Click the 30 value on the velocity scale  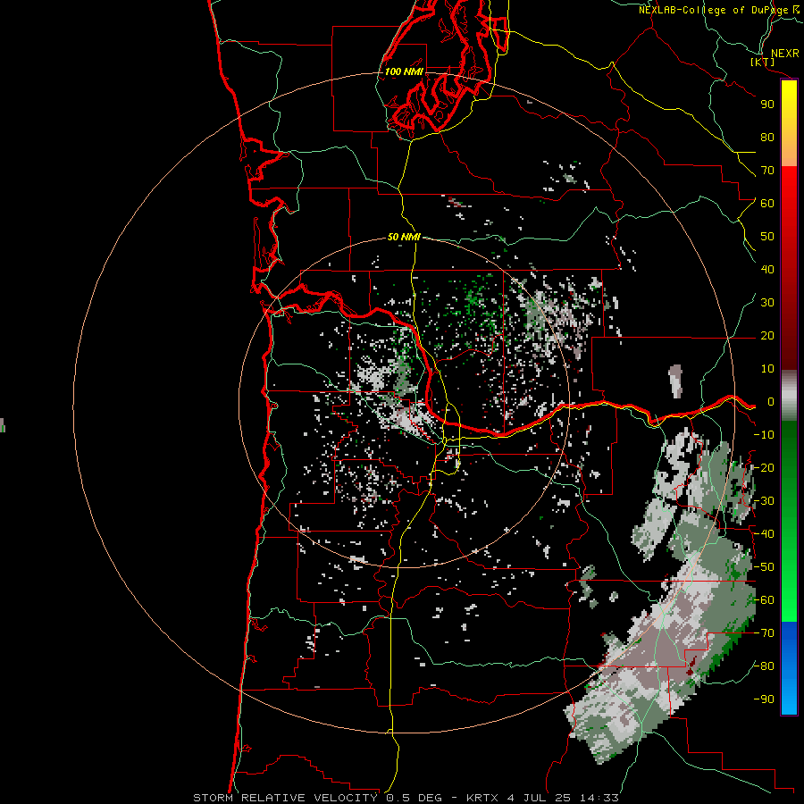767,303
